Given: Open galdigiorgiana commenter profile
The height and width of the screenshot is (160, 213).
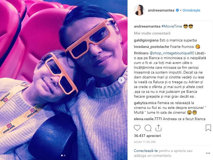Looking at the screenshot, I should tap(146, 40).
